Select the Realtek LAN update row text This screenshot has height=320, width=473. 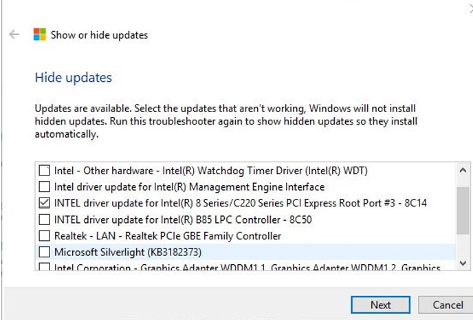(168, 236)
